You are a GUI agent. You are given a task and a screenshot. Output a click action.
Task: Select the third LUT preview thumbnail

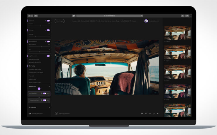coord(177,72)
